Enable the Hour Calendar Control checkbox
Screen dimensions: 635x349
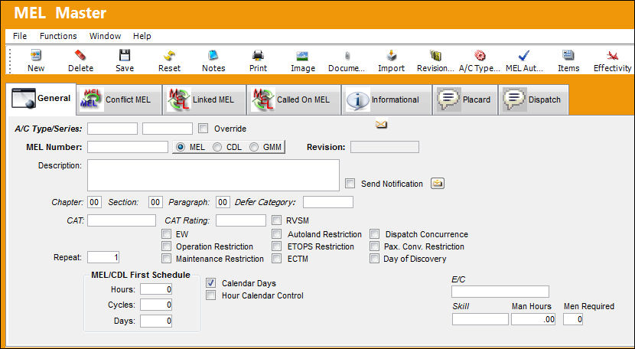210,295
